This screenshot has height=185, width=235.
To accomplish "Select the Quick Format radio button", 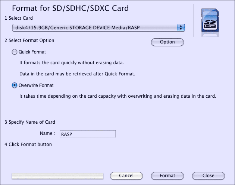I will coord(15,52).
